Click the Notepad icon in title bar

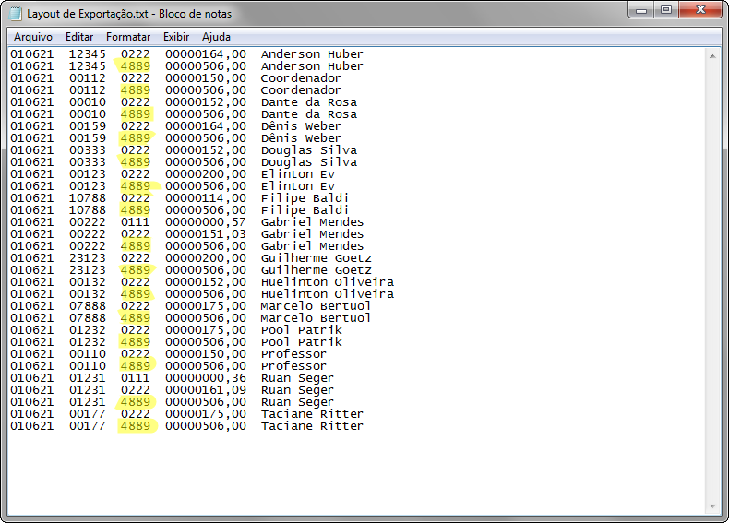pos(16,14)
